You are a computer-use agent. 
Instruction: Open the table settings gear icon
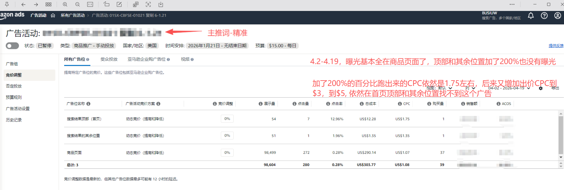[541, 88]
